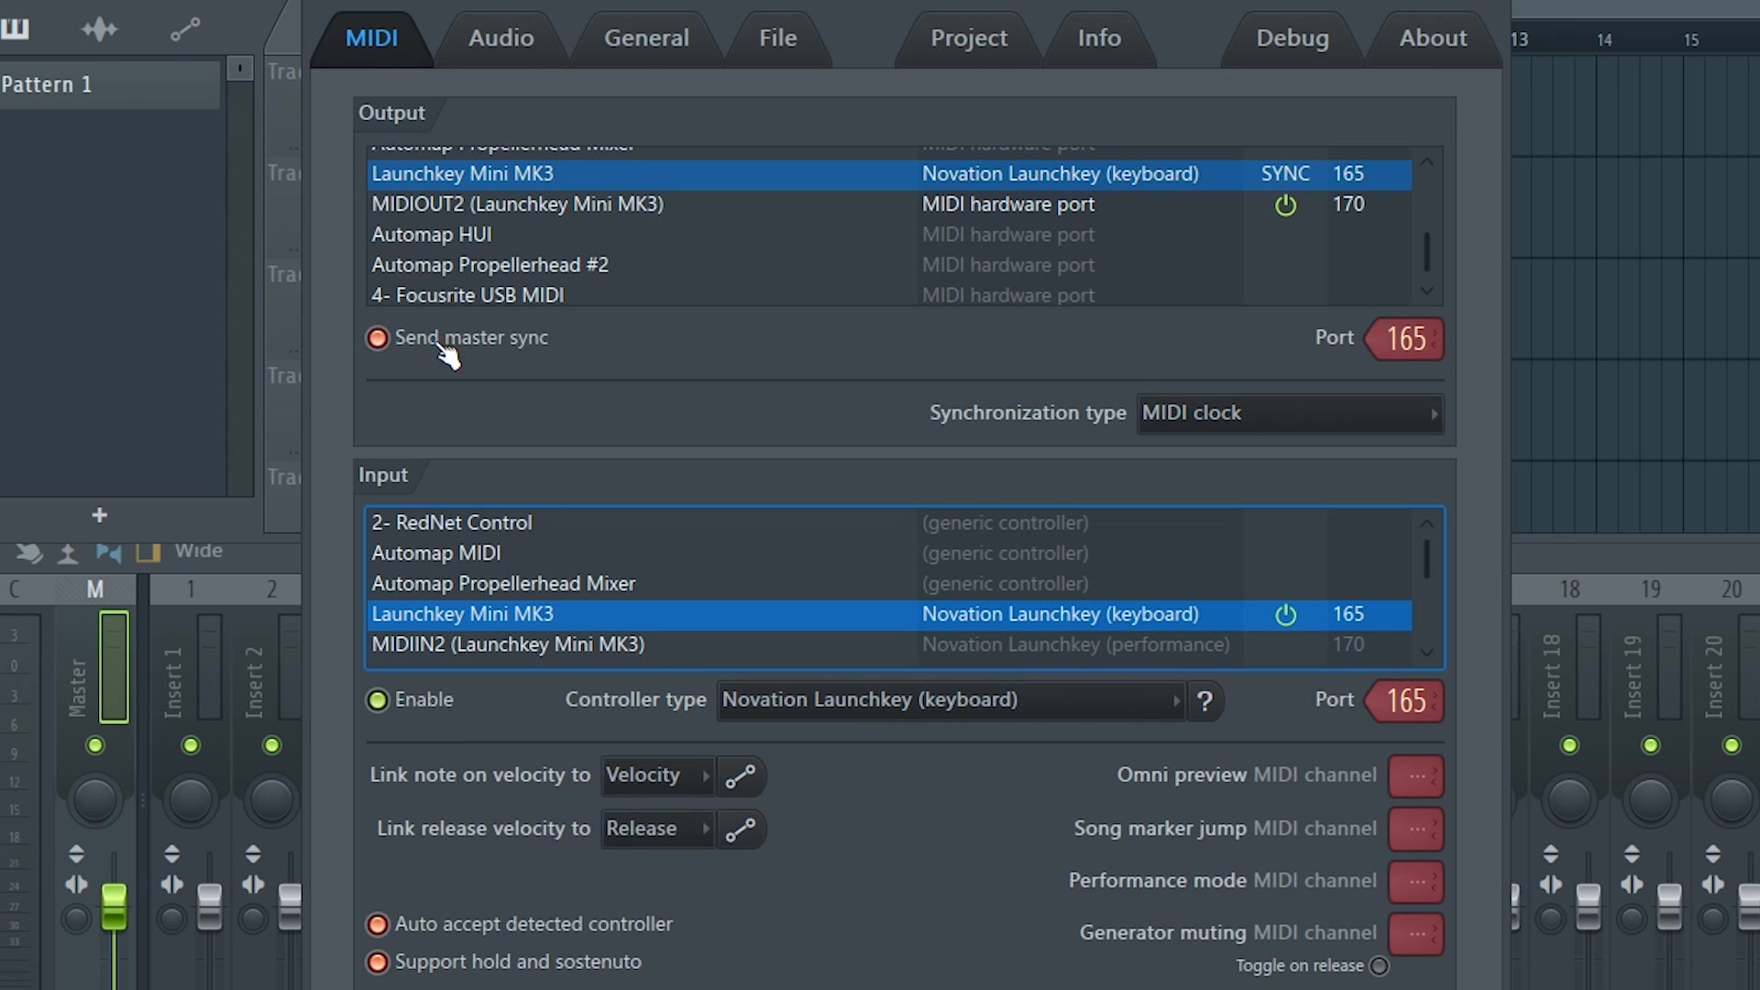Open Synchronization type MIDI clock dropdown

(x=1290, y=413)
